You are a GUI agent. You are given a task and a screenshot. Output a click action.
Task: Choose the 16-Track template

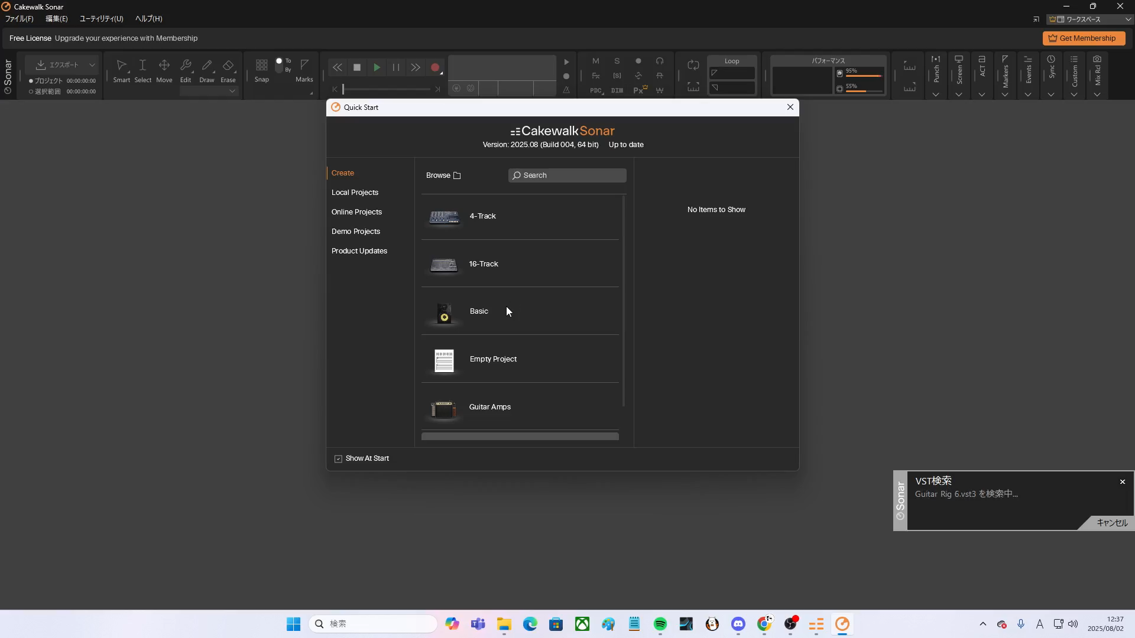pyautogui.click(x=520, y=264)
